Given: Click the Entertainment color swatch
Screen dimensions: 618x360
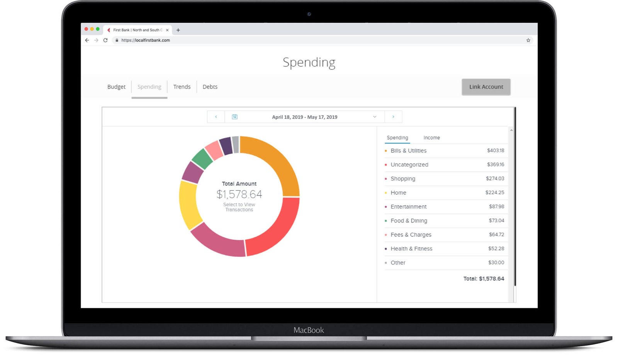Looking at the screenshot, I should (x=385, y=207).
